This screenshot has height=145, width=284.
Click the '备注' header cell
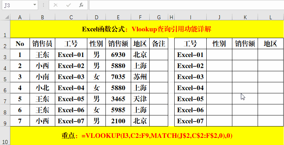click(x=159, y=43)
